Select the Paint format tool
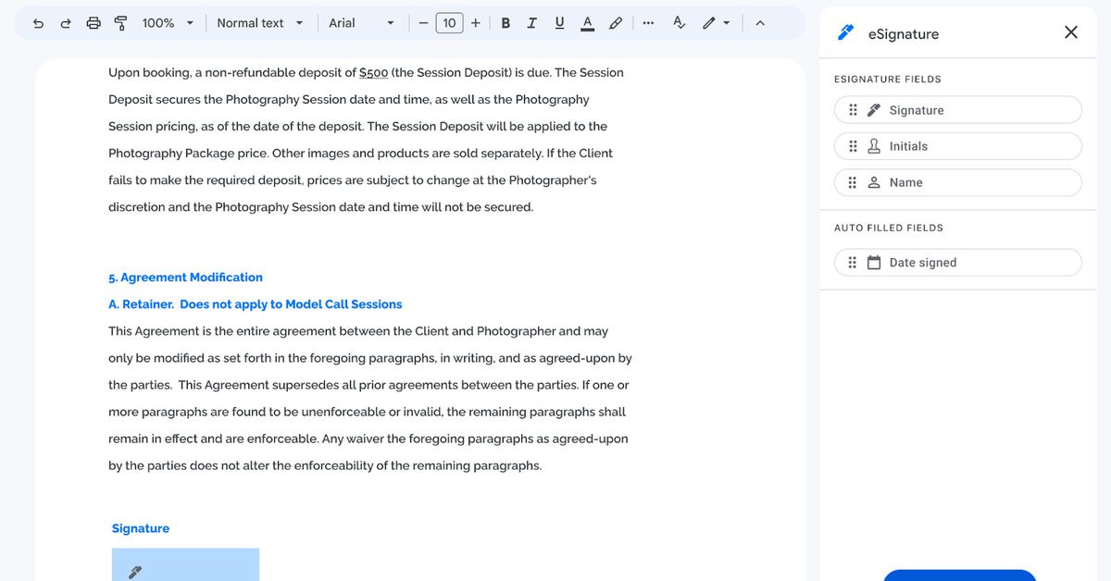This screenshot has height=581, width=1111. [121, 23]
